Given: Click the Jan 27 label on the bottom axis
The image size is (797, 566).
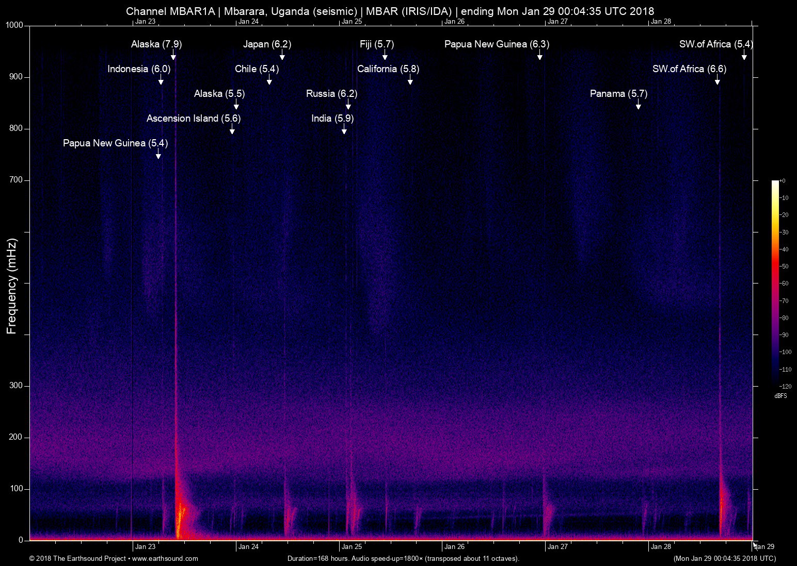Looking at the screenshot, I should click(557, 546).
